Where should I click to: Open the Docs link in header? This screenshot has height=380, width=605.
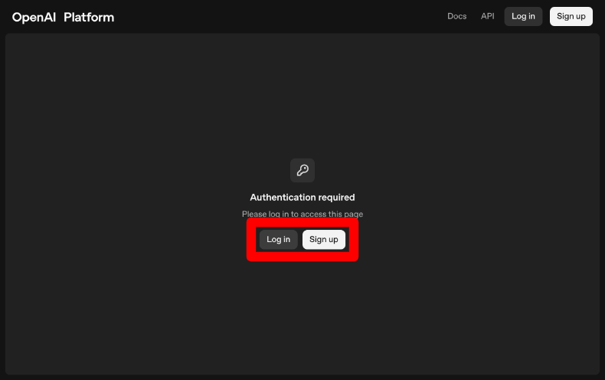point(457,16)
